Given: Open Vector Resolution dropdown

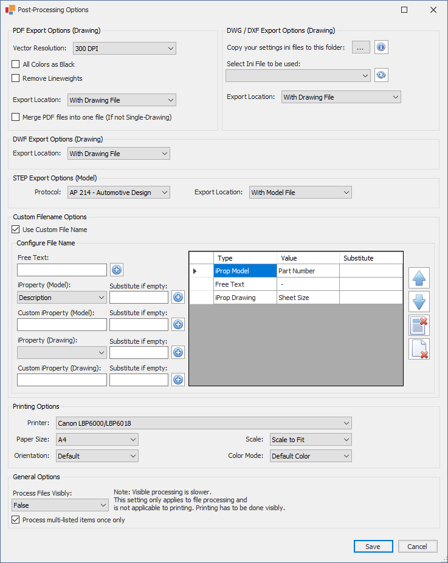Looking at the screenshot, I should pyautogui.click(x=124, y=49).
